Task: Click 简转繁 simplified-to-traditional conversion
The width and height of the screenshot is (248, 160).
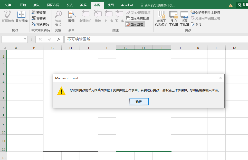Action: 39,18
